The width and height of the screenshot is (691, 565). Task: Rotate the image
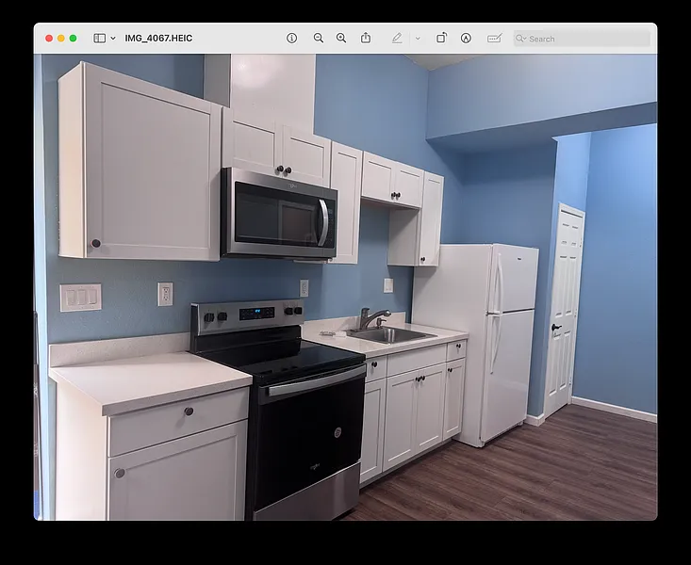coord(441,38)
